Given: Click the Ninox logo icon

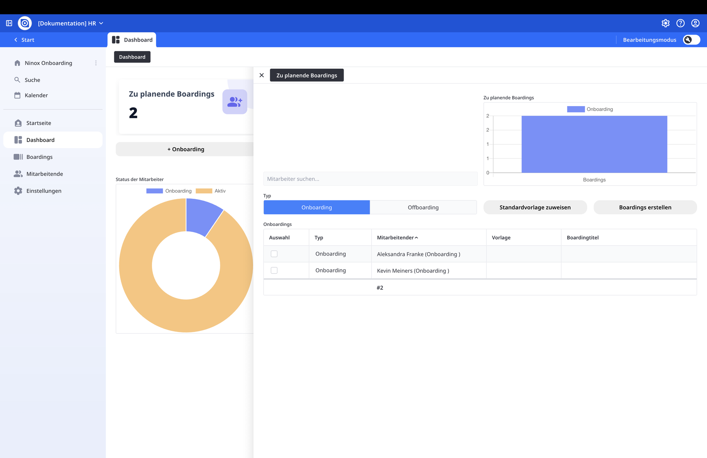Looking at the screenshot, I should 25,23.
